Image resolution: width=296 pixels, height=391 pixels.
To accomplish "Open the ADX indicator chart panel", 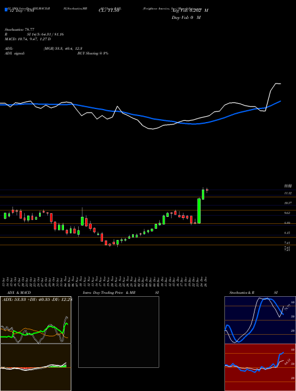I will point(36,320).
